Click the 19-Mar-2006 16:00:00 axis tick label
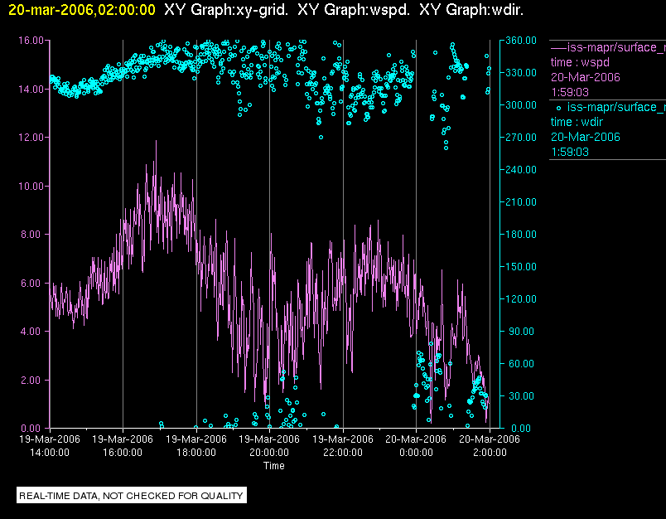 123,446
